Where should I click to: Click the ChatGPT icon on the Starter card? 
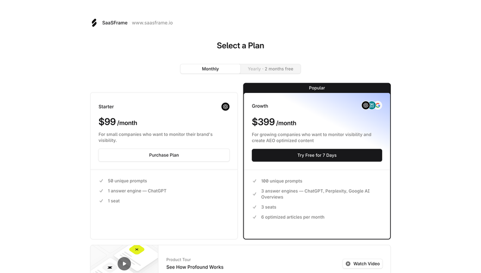coord(226,107)
